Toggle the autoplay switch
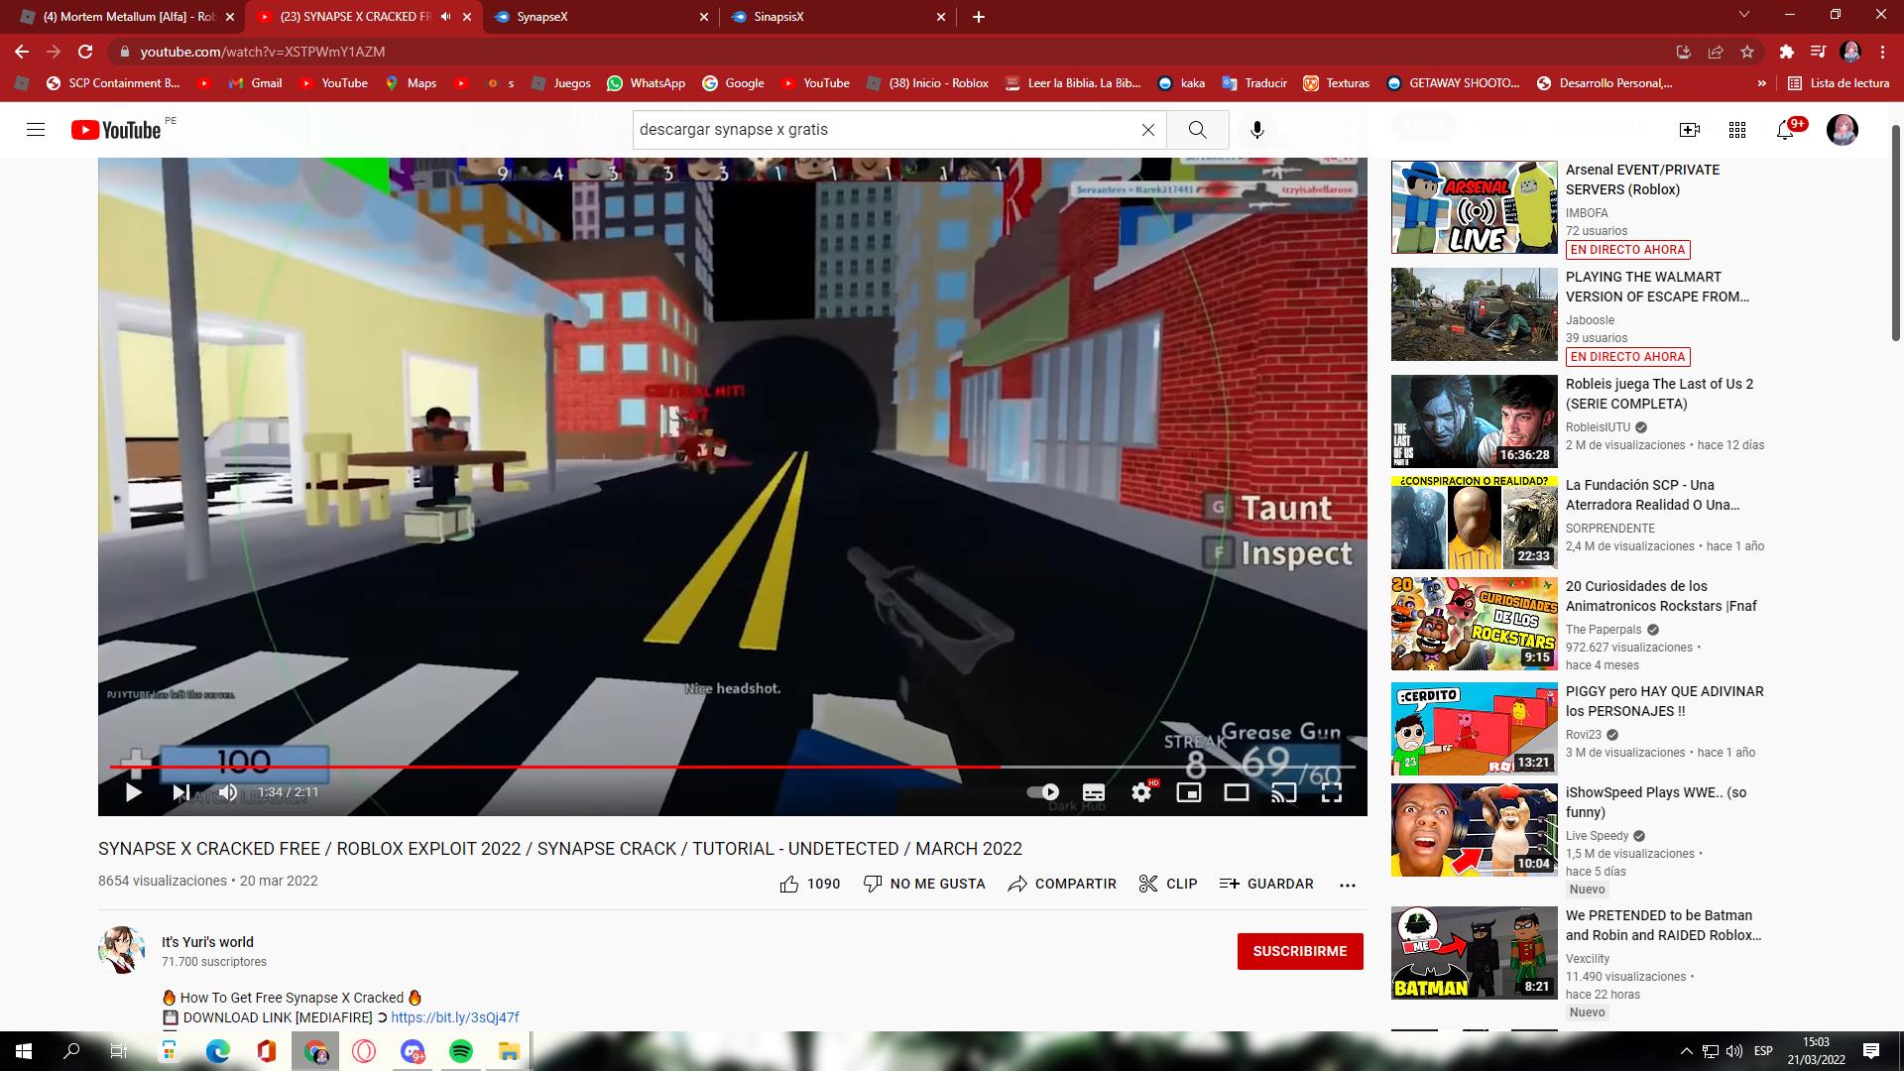 click(x=1042, y=792)
